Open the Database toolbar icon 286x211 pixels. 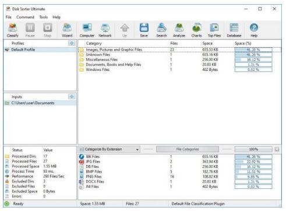(x=234, y=30)
